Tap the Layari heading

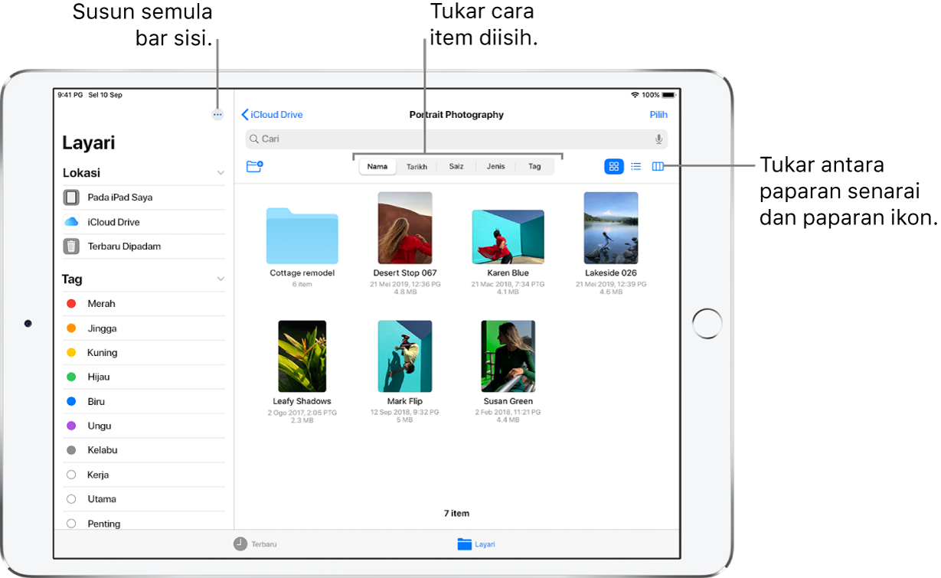[x=89, y=143]
